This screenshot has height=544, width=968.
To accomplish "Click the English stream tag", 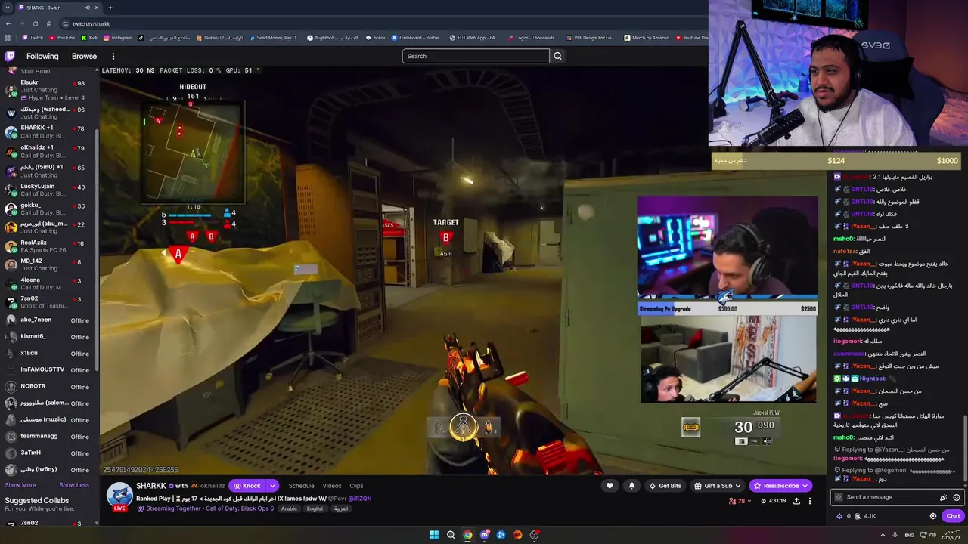I will click(315, 508).
